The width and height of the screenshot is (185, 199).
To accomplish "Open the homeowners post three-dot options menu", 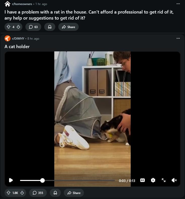I will [178, 4].
